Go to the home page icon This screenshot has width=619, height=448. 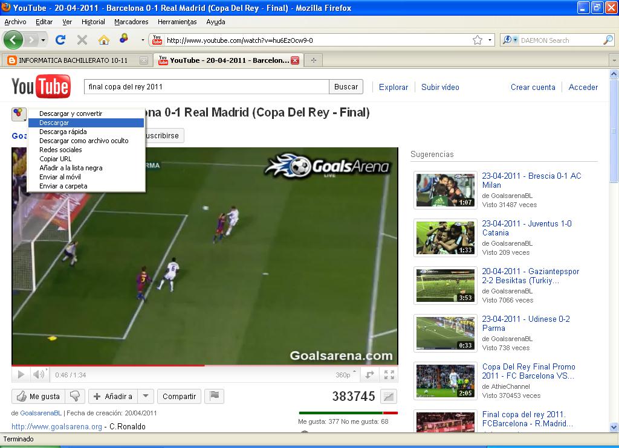[104, 40]
